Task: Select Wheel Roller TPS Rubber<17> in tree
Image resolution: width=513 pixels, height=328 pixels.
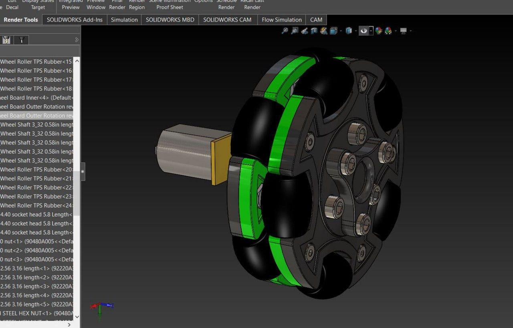Action: click(37, 80)
